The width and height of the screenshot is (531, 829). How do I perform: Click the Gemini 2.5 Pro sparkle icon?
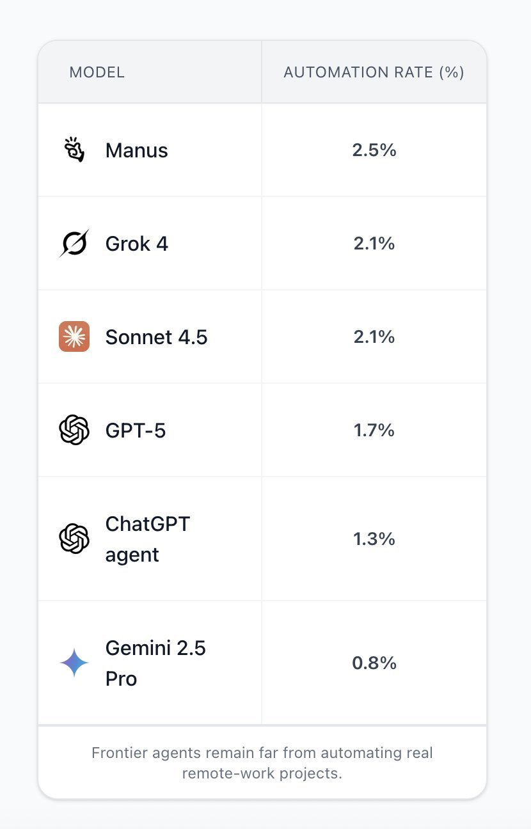click(x=74, y=663)
